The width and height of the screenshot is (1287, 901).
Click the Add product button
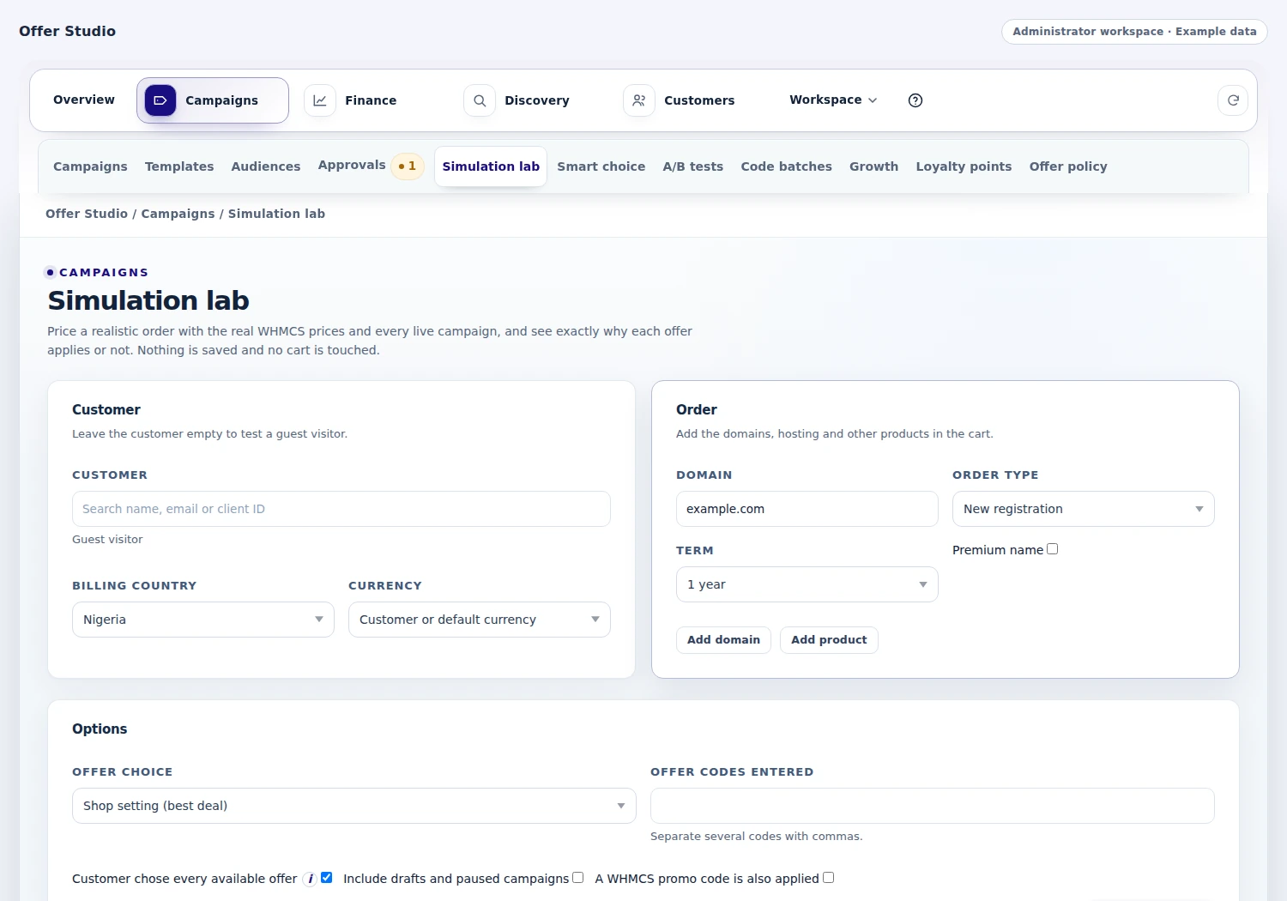829,640
